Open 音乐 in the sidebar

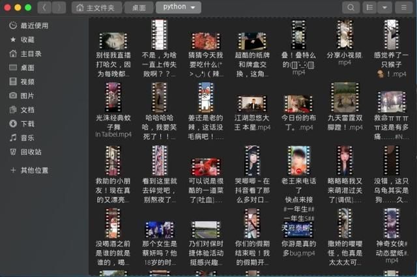(x=27, y=138)
